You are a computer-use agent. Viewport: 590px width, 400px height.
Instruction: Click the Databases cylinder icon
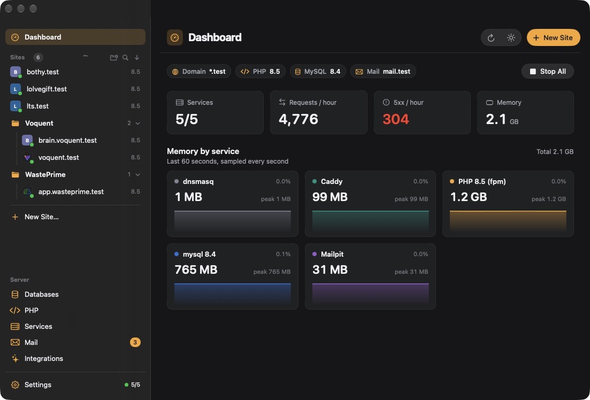15,294
